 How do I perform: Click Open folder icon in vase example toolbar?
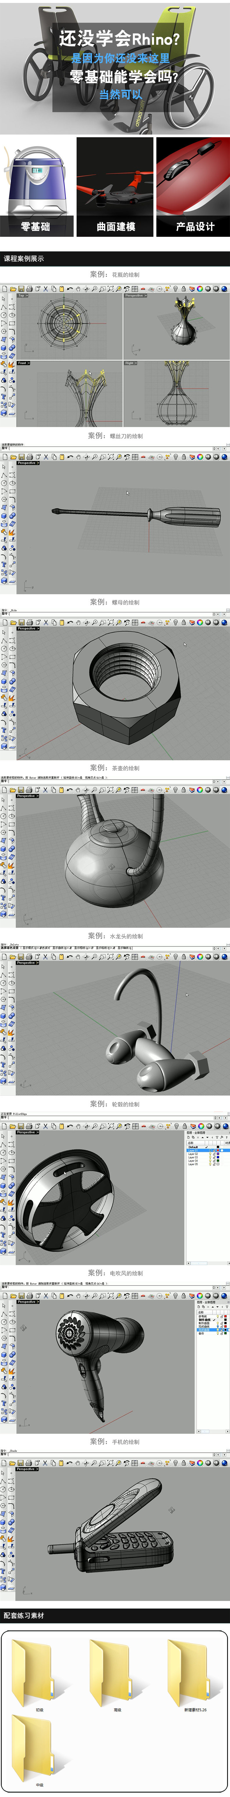pyautogui.click(x=13, y=288)
